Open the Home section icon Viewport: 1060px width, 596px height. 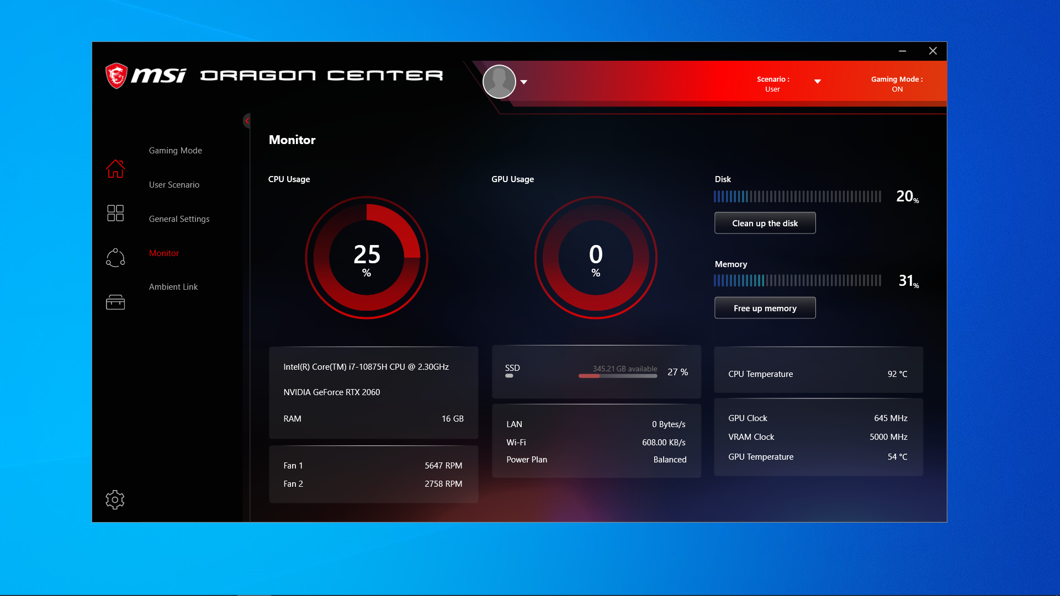115,169
